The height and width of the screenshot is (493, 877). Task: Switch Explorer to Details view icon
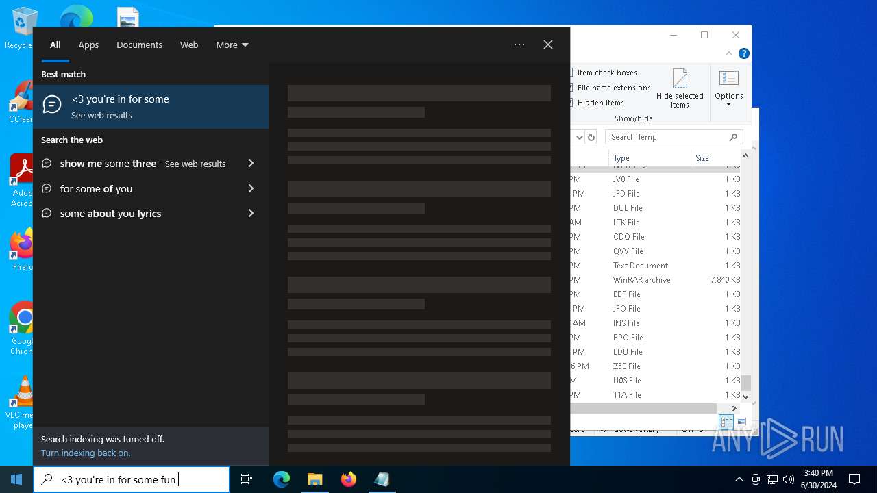tap(726, 422)
